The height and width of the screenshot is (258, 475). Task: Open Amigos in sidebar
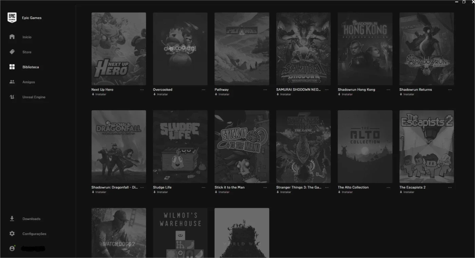click(28, 82)
